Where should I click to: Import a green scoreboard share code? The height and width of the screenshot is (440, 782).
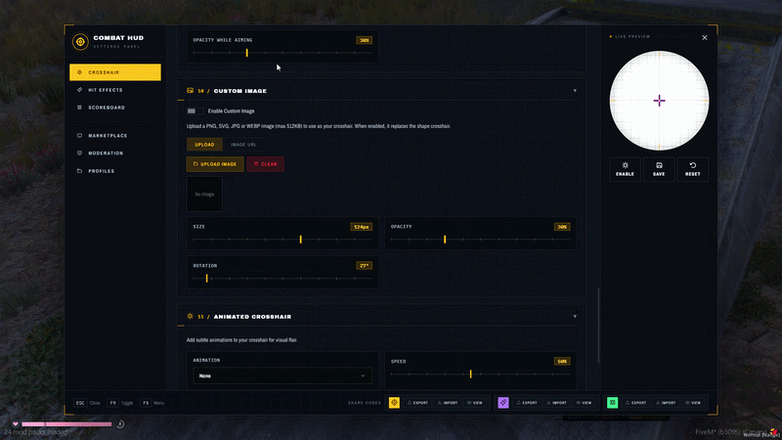click(666, 403)
